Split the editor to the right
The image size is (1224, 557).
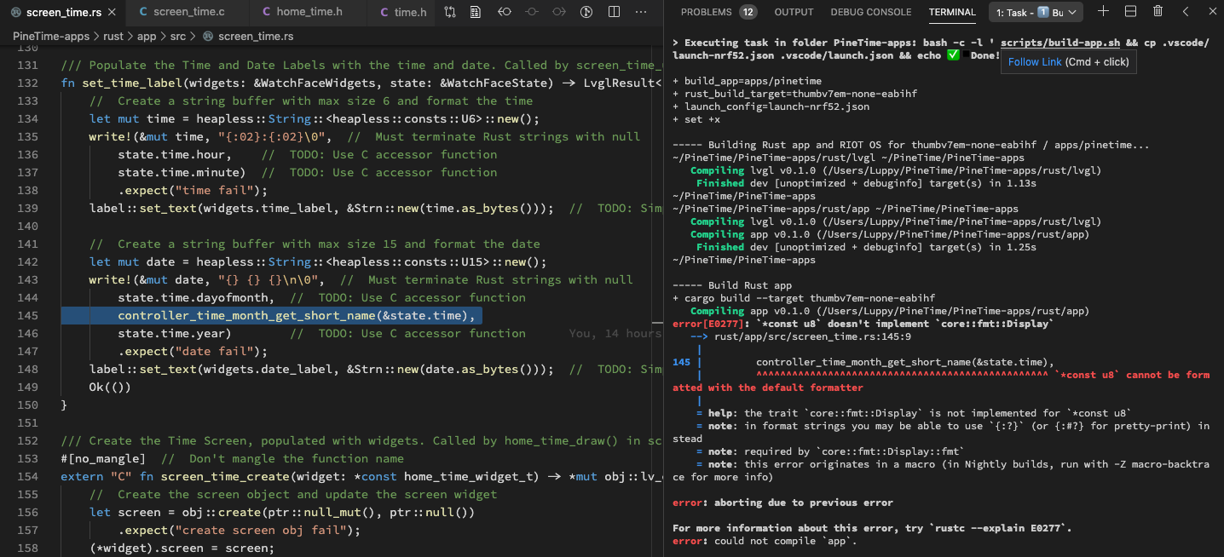(614, 12)
